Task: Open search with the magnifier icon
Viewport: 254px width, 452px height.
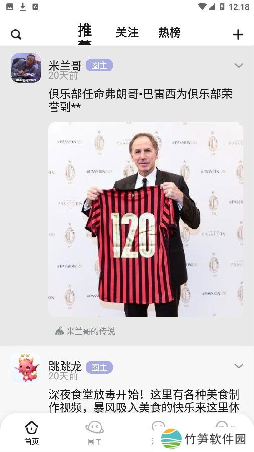Action: pyautogui.click(x=16, y=35)
